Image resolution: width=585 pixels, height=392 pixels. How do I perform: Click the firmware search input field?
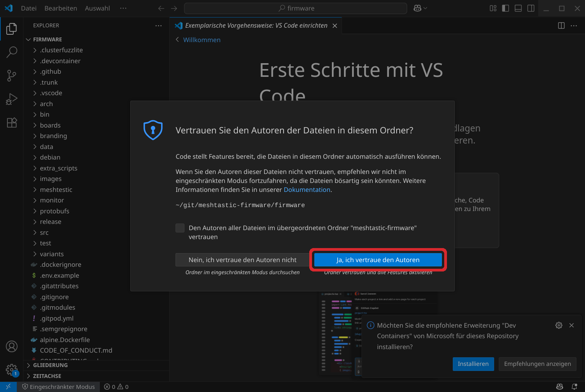point(295,8)
